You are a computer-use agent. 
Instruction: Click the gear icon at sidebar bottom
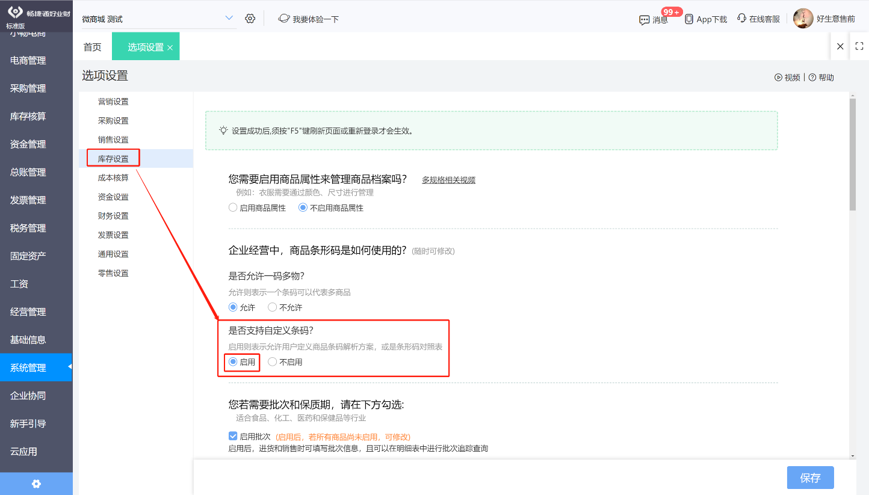(x=36, y=484)
